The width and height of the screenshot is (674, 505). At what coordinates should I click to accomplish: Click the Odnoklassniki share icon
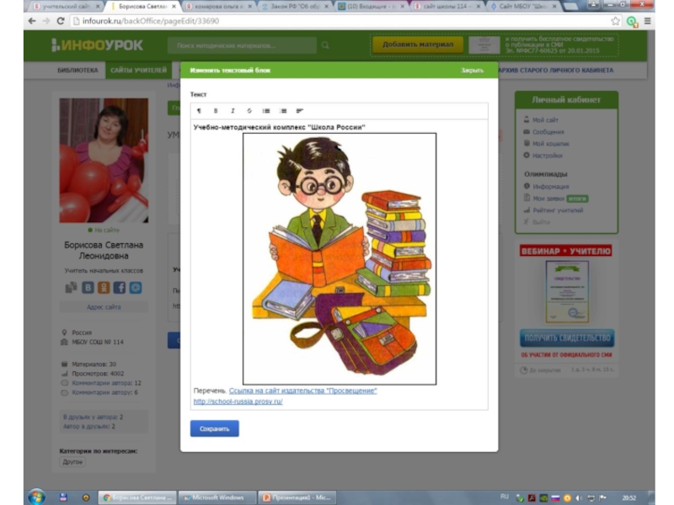click(x=104, y=287)
